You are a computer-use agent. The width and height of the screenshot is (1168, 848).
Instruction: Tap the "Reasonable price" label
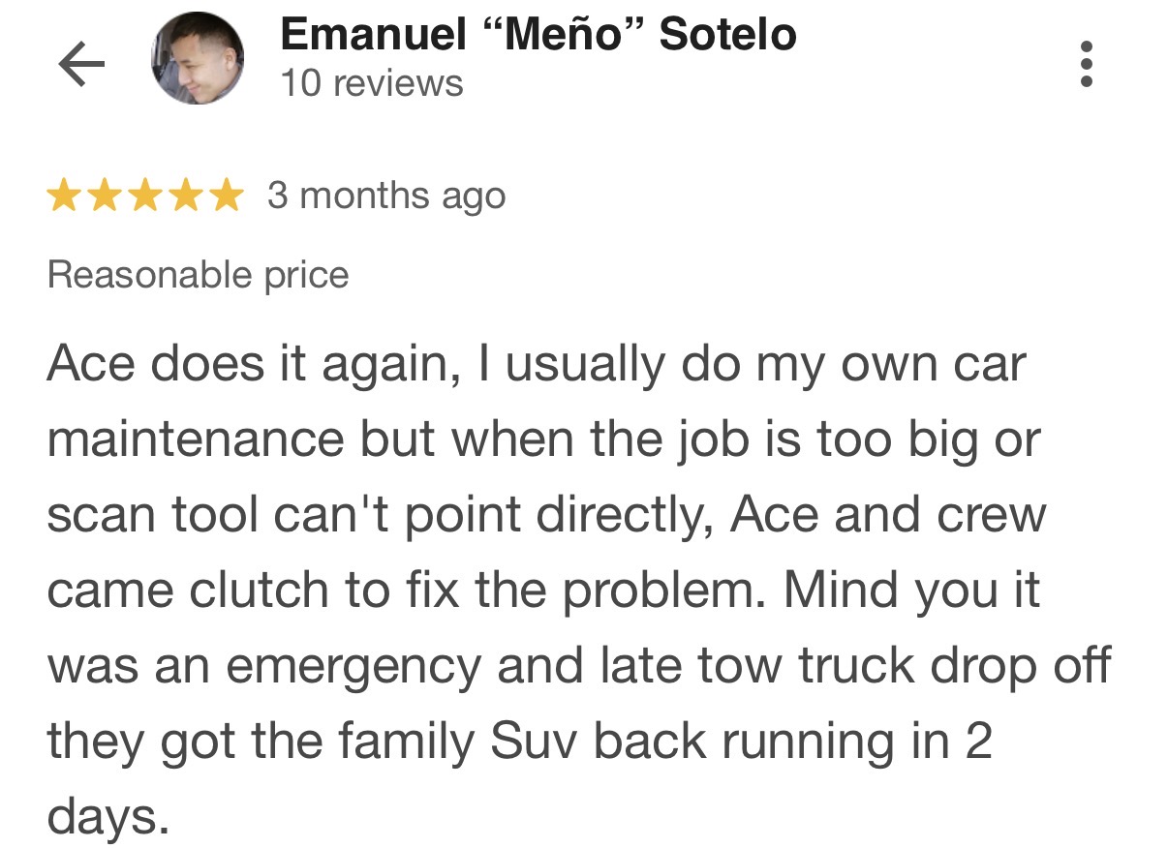(198, 276)
